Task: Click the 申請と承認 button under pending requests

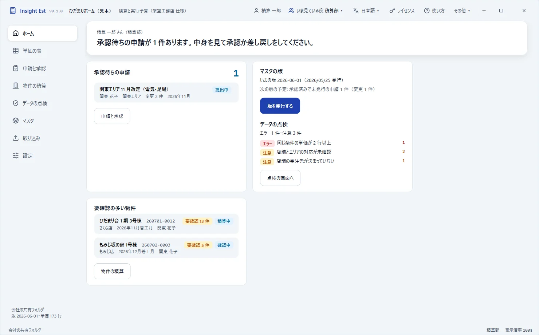Action: (112, 116)
